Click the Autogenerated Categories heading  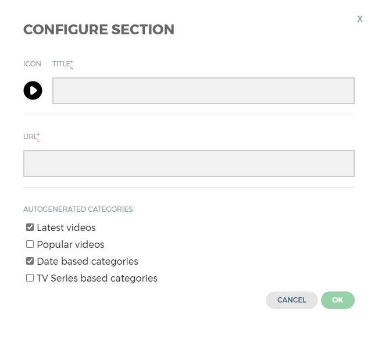point(78,209)
